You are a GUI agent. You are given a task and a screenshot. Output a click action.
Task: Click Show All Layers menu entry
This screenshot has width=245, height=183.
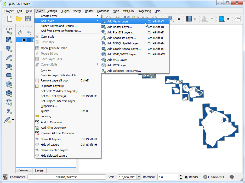point(68,139)
